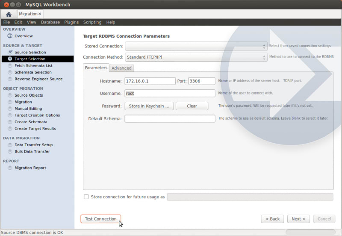Go to the Home tab icon
The width and height of the screenshot is (342, 236).
9,14
